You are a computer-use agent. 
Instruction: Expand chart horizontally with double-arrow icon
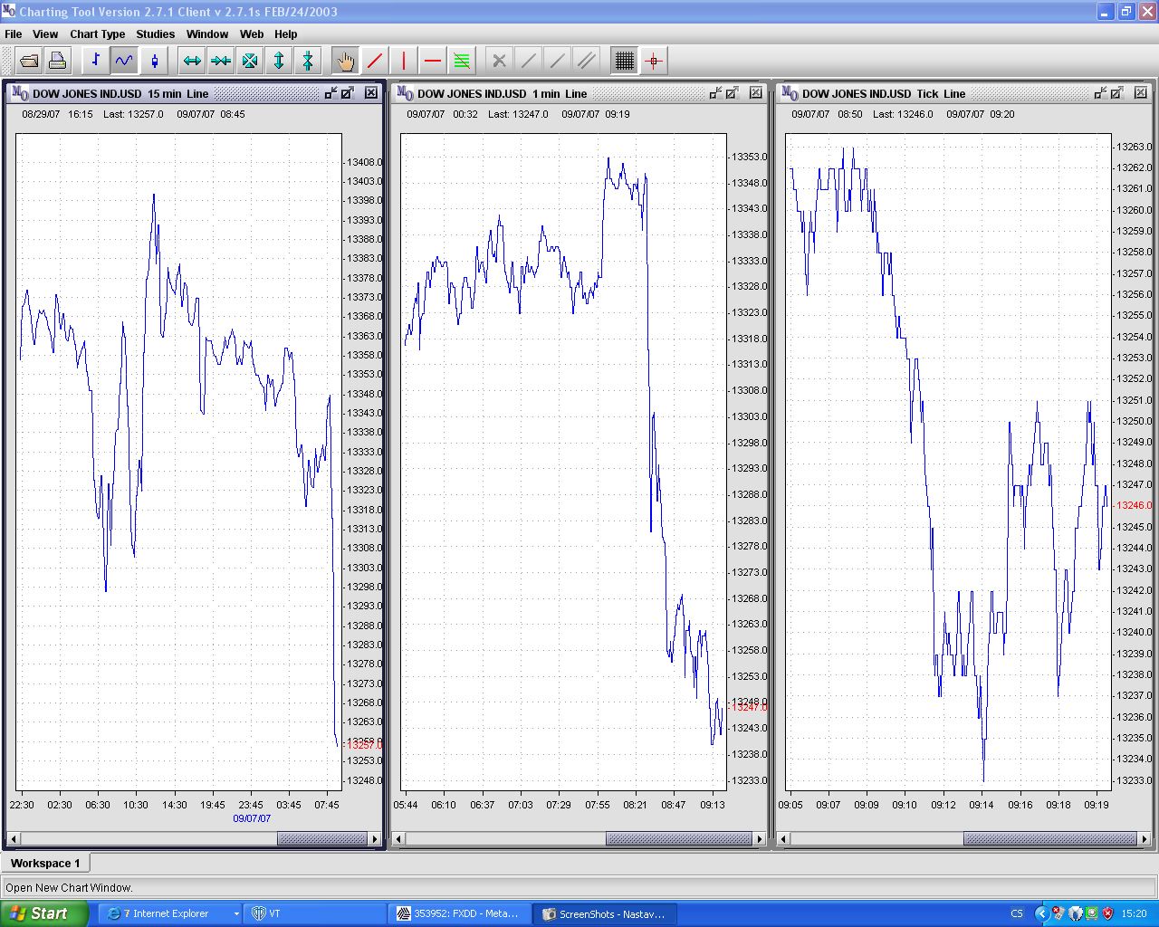192,61
